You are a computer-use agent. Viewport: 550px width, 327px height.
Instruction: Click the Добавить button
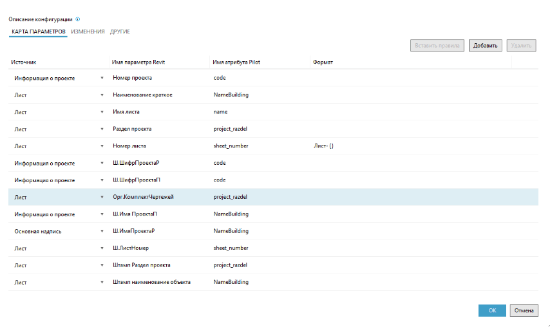pos(485,46)
